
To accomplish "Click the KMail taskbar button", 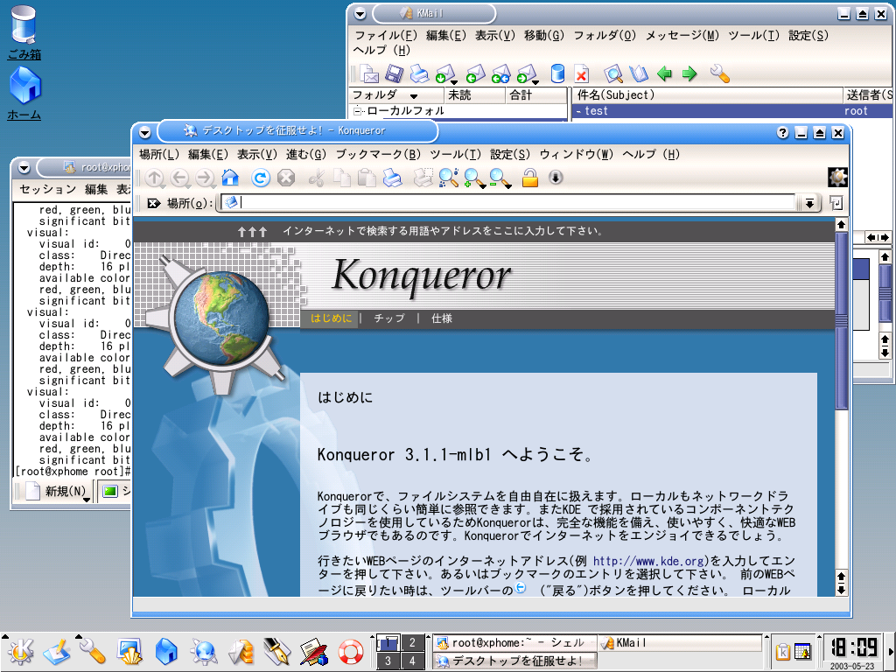I will click(x=679, y=643).
